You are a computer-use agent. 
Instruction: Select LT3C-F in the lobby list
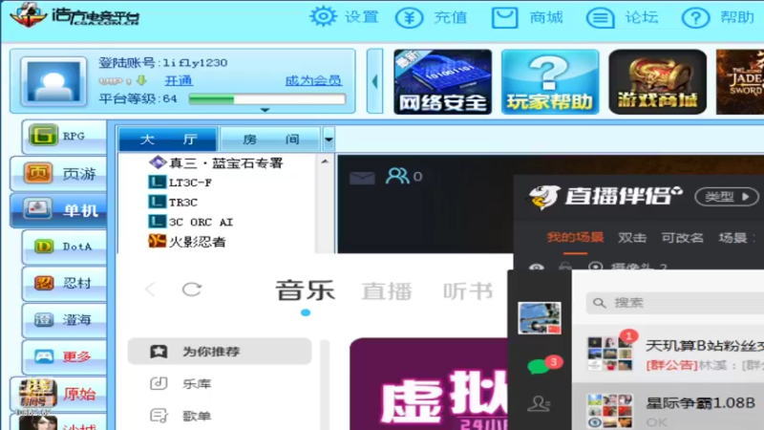coord(180,183)
